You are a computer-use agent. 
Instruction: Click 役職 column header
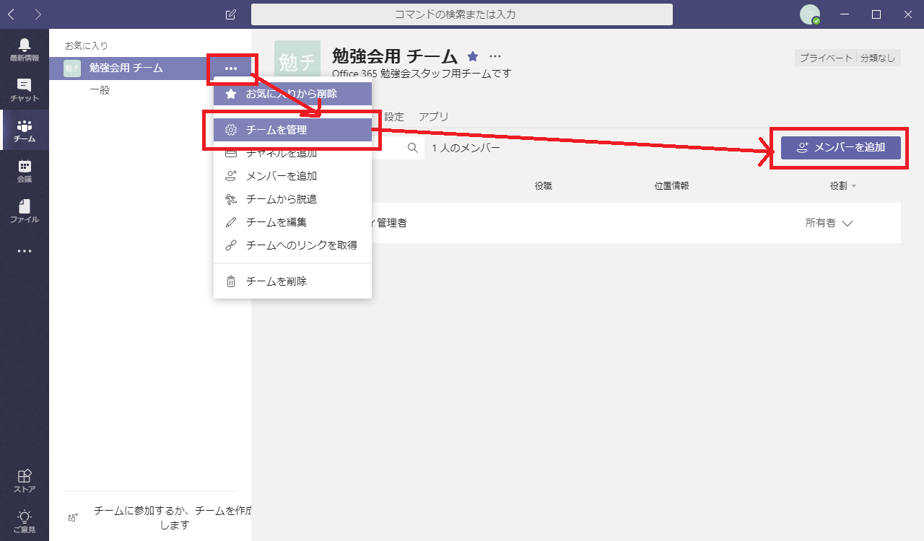544,186
